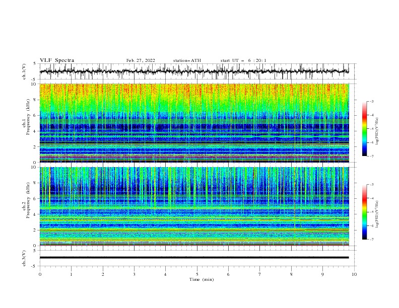
Task: Click the ch.1 PSD color bar
Action: tap(364, 129)
